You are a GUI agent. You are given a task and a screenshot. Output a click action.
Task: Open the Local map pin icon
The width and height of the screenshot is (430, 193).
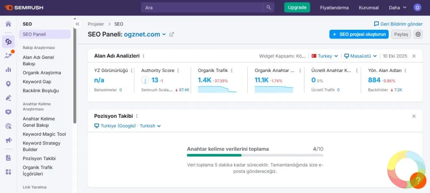(8, 84)
